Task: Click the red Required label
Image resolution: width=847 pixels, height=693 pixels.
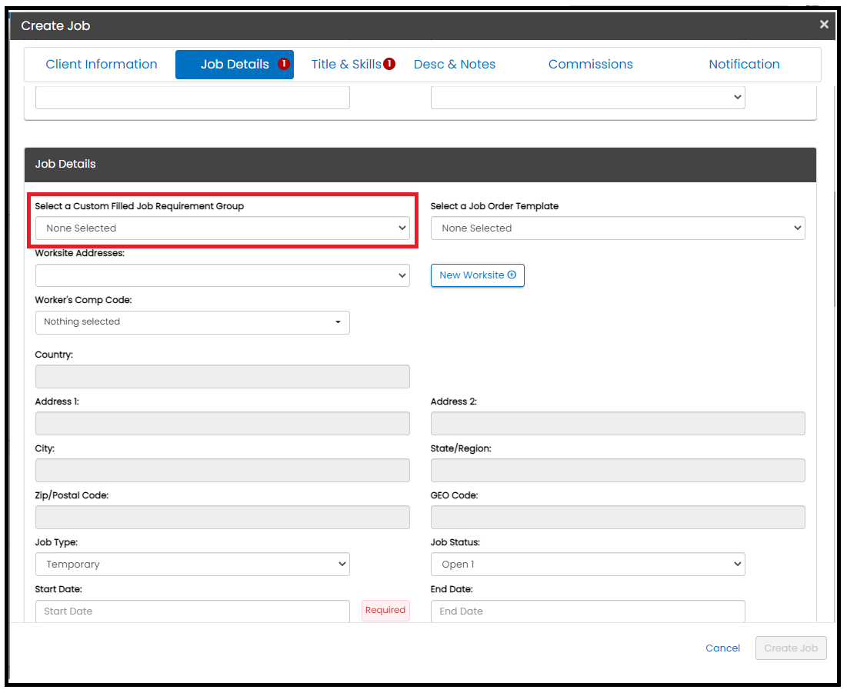Action: pos(385,610)
